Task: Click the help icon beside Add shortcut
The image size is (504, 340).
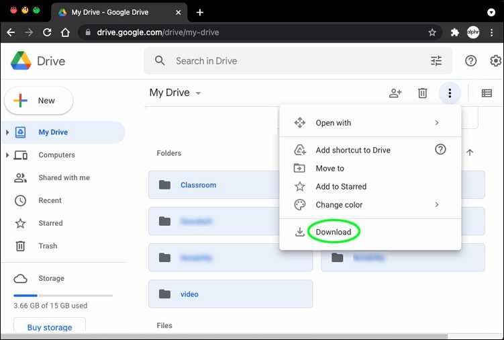Action: pyautogui.click(x=440, y=149)
